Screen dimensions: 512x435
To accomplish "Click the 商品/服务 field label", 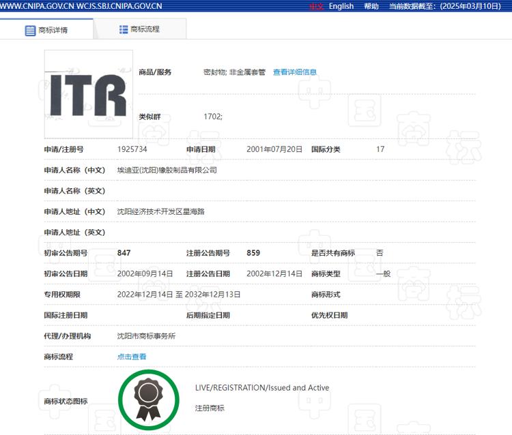I will [x=155, y=72].
